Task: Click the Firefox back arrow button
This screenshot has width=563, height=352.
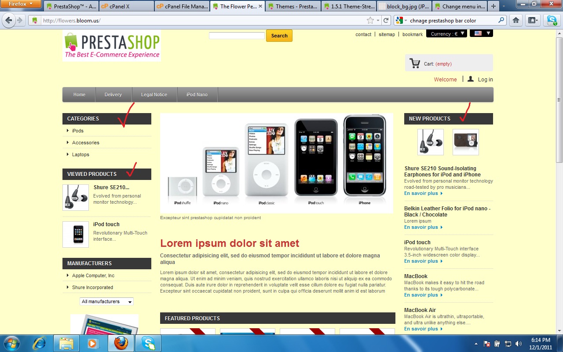Action: point(9,20)
